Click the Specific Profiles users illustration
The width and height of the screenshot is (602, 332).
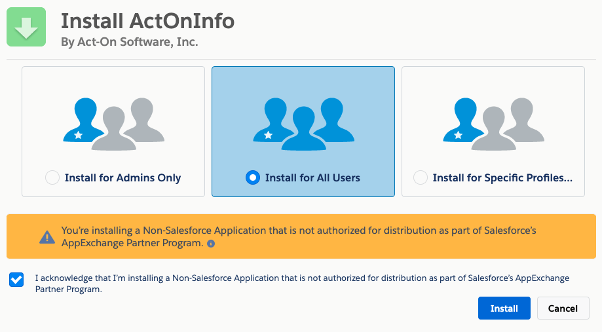coord(493,124)
